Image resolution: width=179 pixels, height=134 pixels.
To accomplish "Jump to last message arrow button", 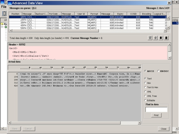I will [166, 38].
